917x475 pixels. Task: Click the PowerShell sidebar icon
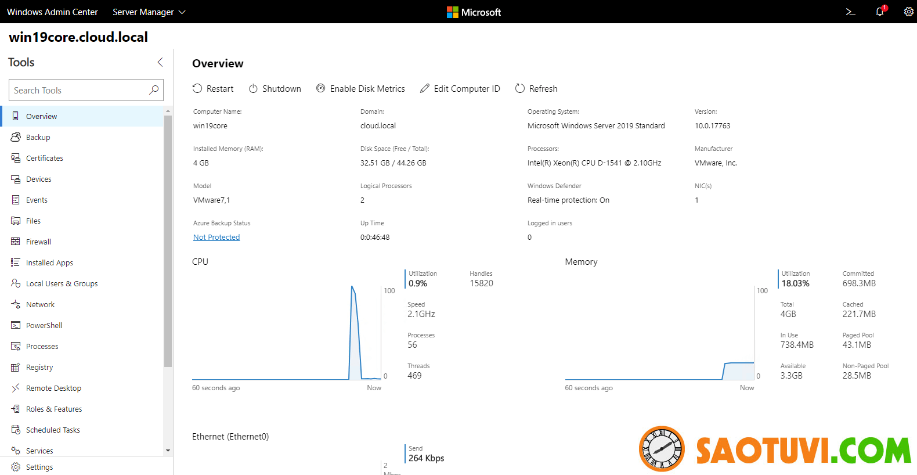(x=16, y=325)
